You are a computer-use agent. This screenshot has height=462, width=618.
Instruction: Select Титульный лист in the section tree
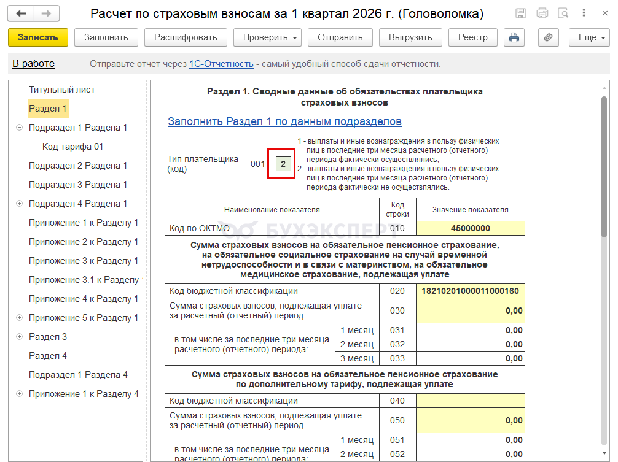click(62, 90)
